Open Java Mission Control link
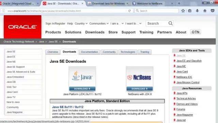The image size is (218, 123). tap(188, 82)
